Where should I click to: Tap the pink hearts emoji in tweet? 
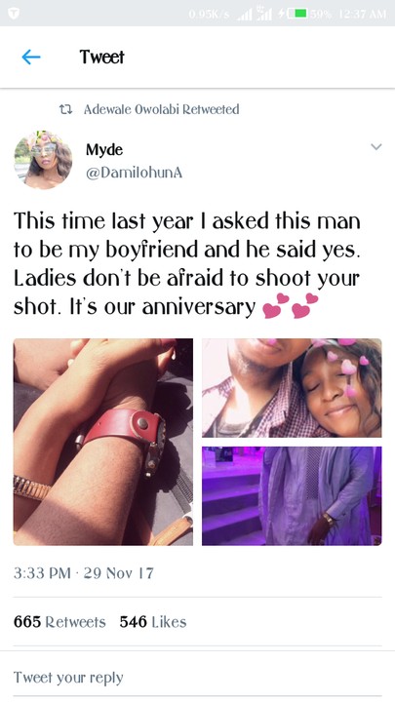(290, 305)
